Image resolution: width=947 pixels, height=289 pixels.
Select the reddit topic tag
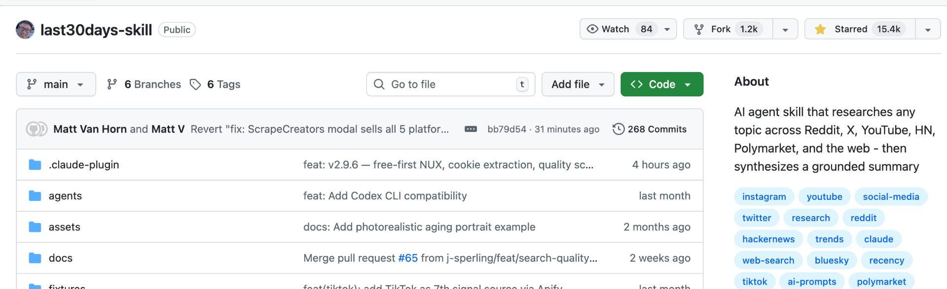coord(863,218)
